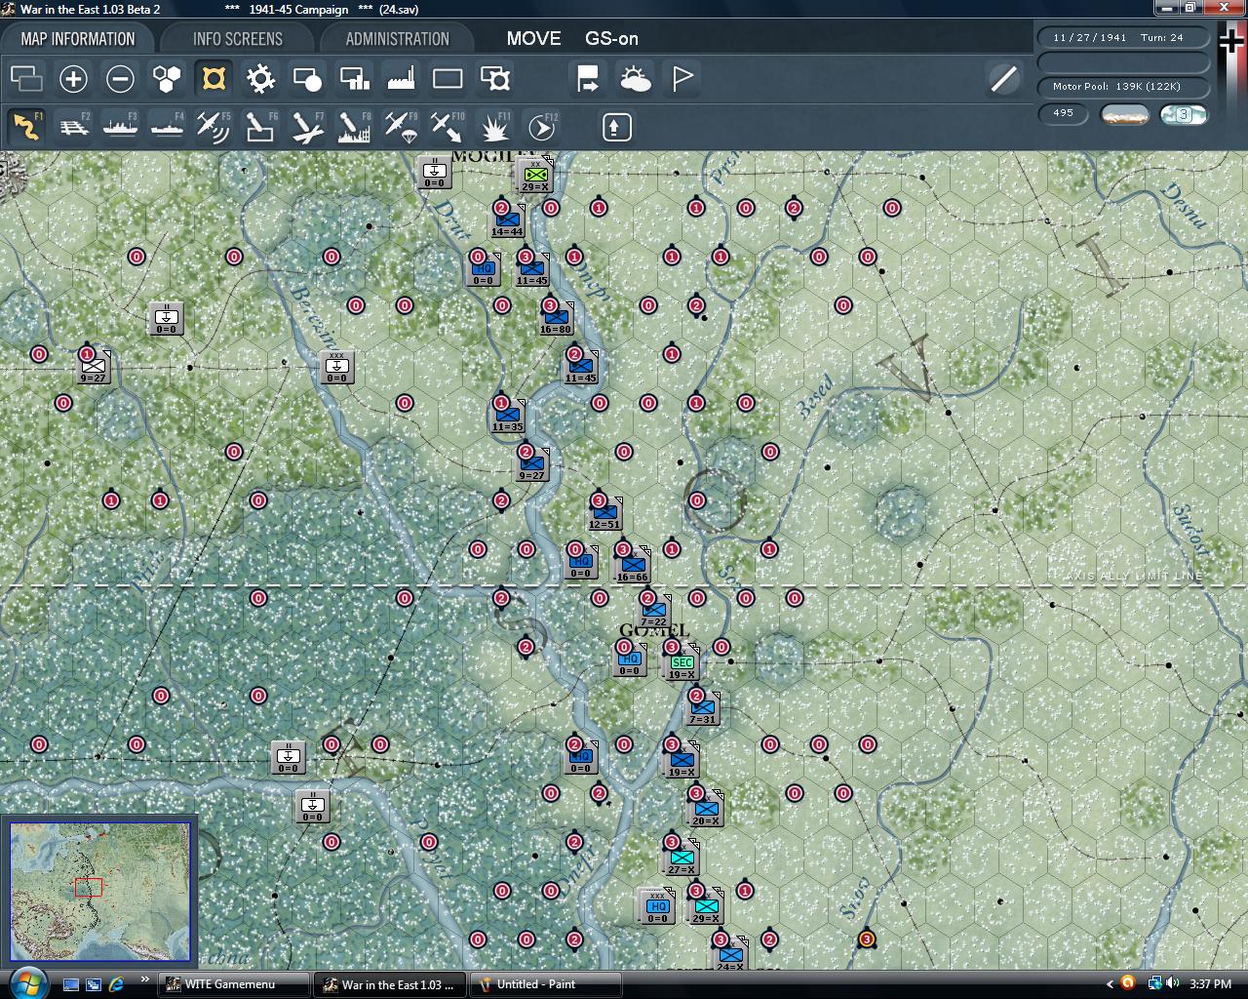Select the SEC security unit at Gomel
This screenshot has height=999, width=1248.
[682, 664]
